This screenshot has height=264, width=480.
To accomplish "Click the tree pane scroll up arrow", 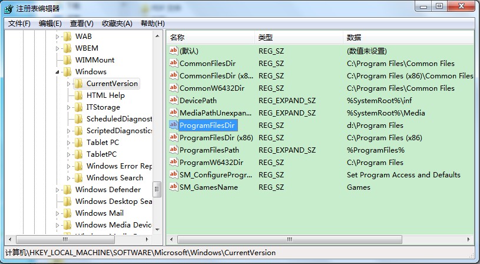I will tap(157, 36).
